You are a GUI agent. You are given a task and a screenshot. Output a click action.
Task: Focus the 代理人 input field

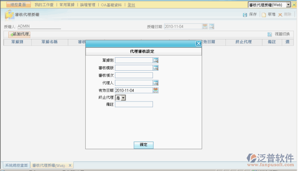tap(134, 83)
